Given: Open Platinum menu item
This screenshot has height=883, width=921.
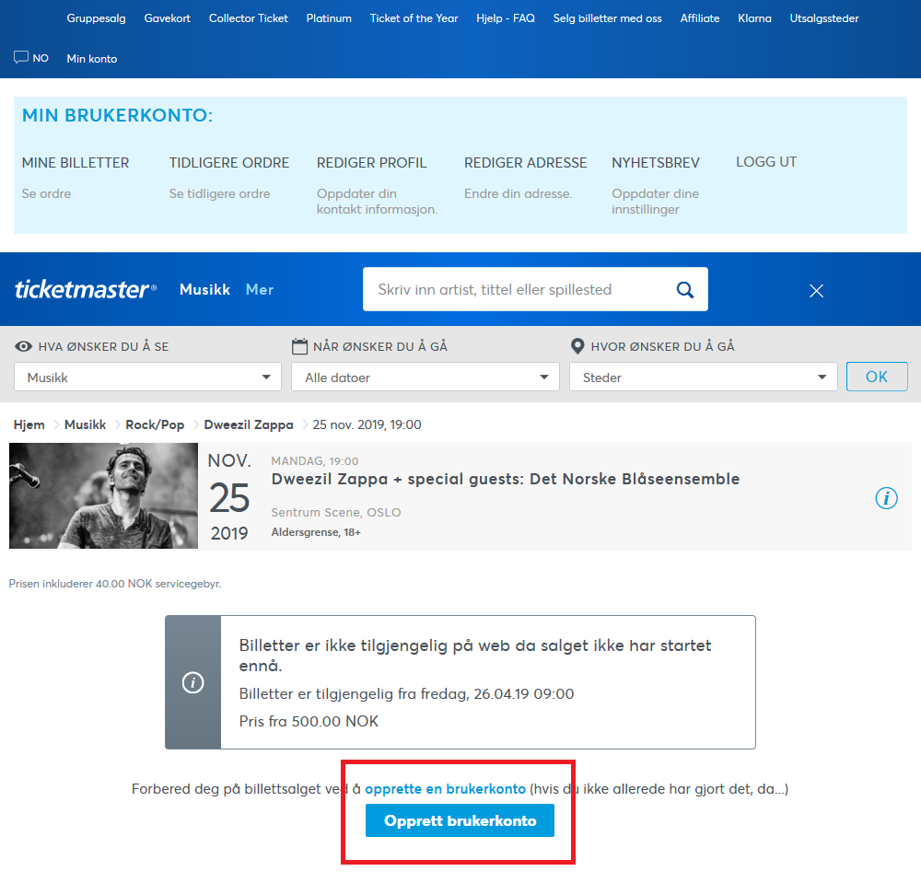Looking at the screenshot, I should click(x=329, y=18).
